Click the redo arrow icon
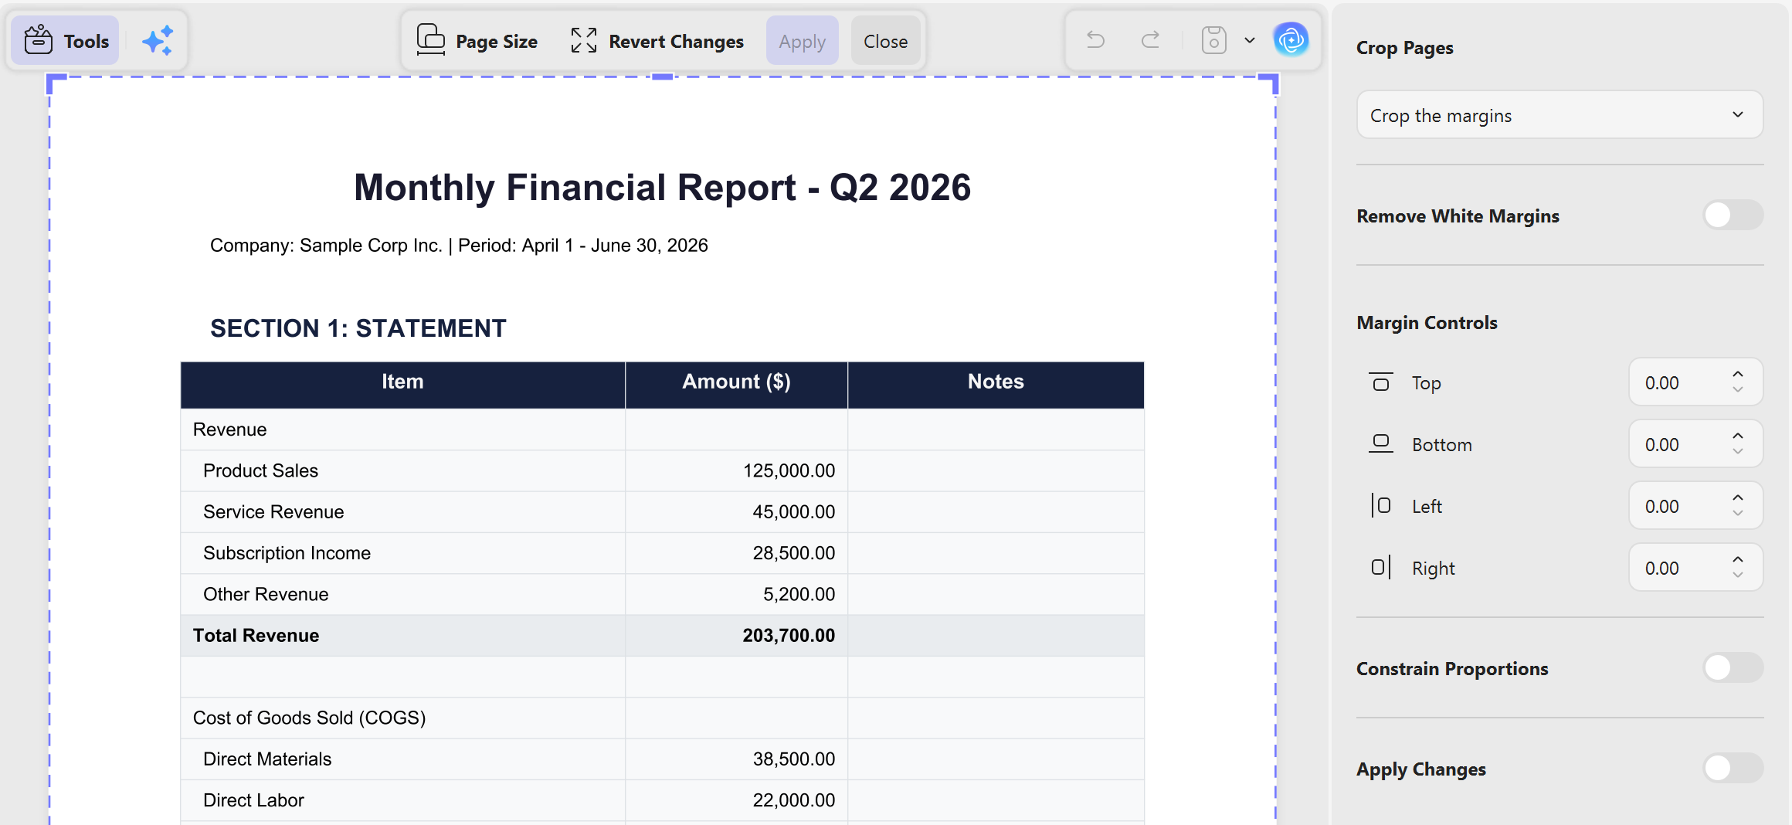Screen dimensions: 1792x825 (1150, 39)
